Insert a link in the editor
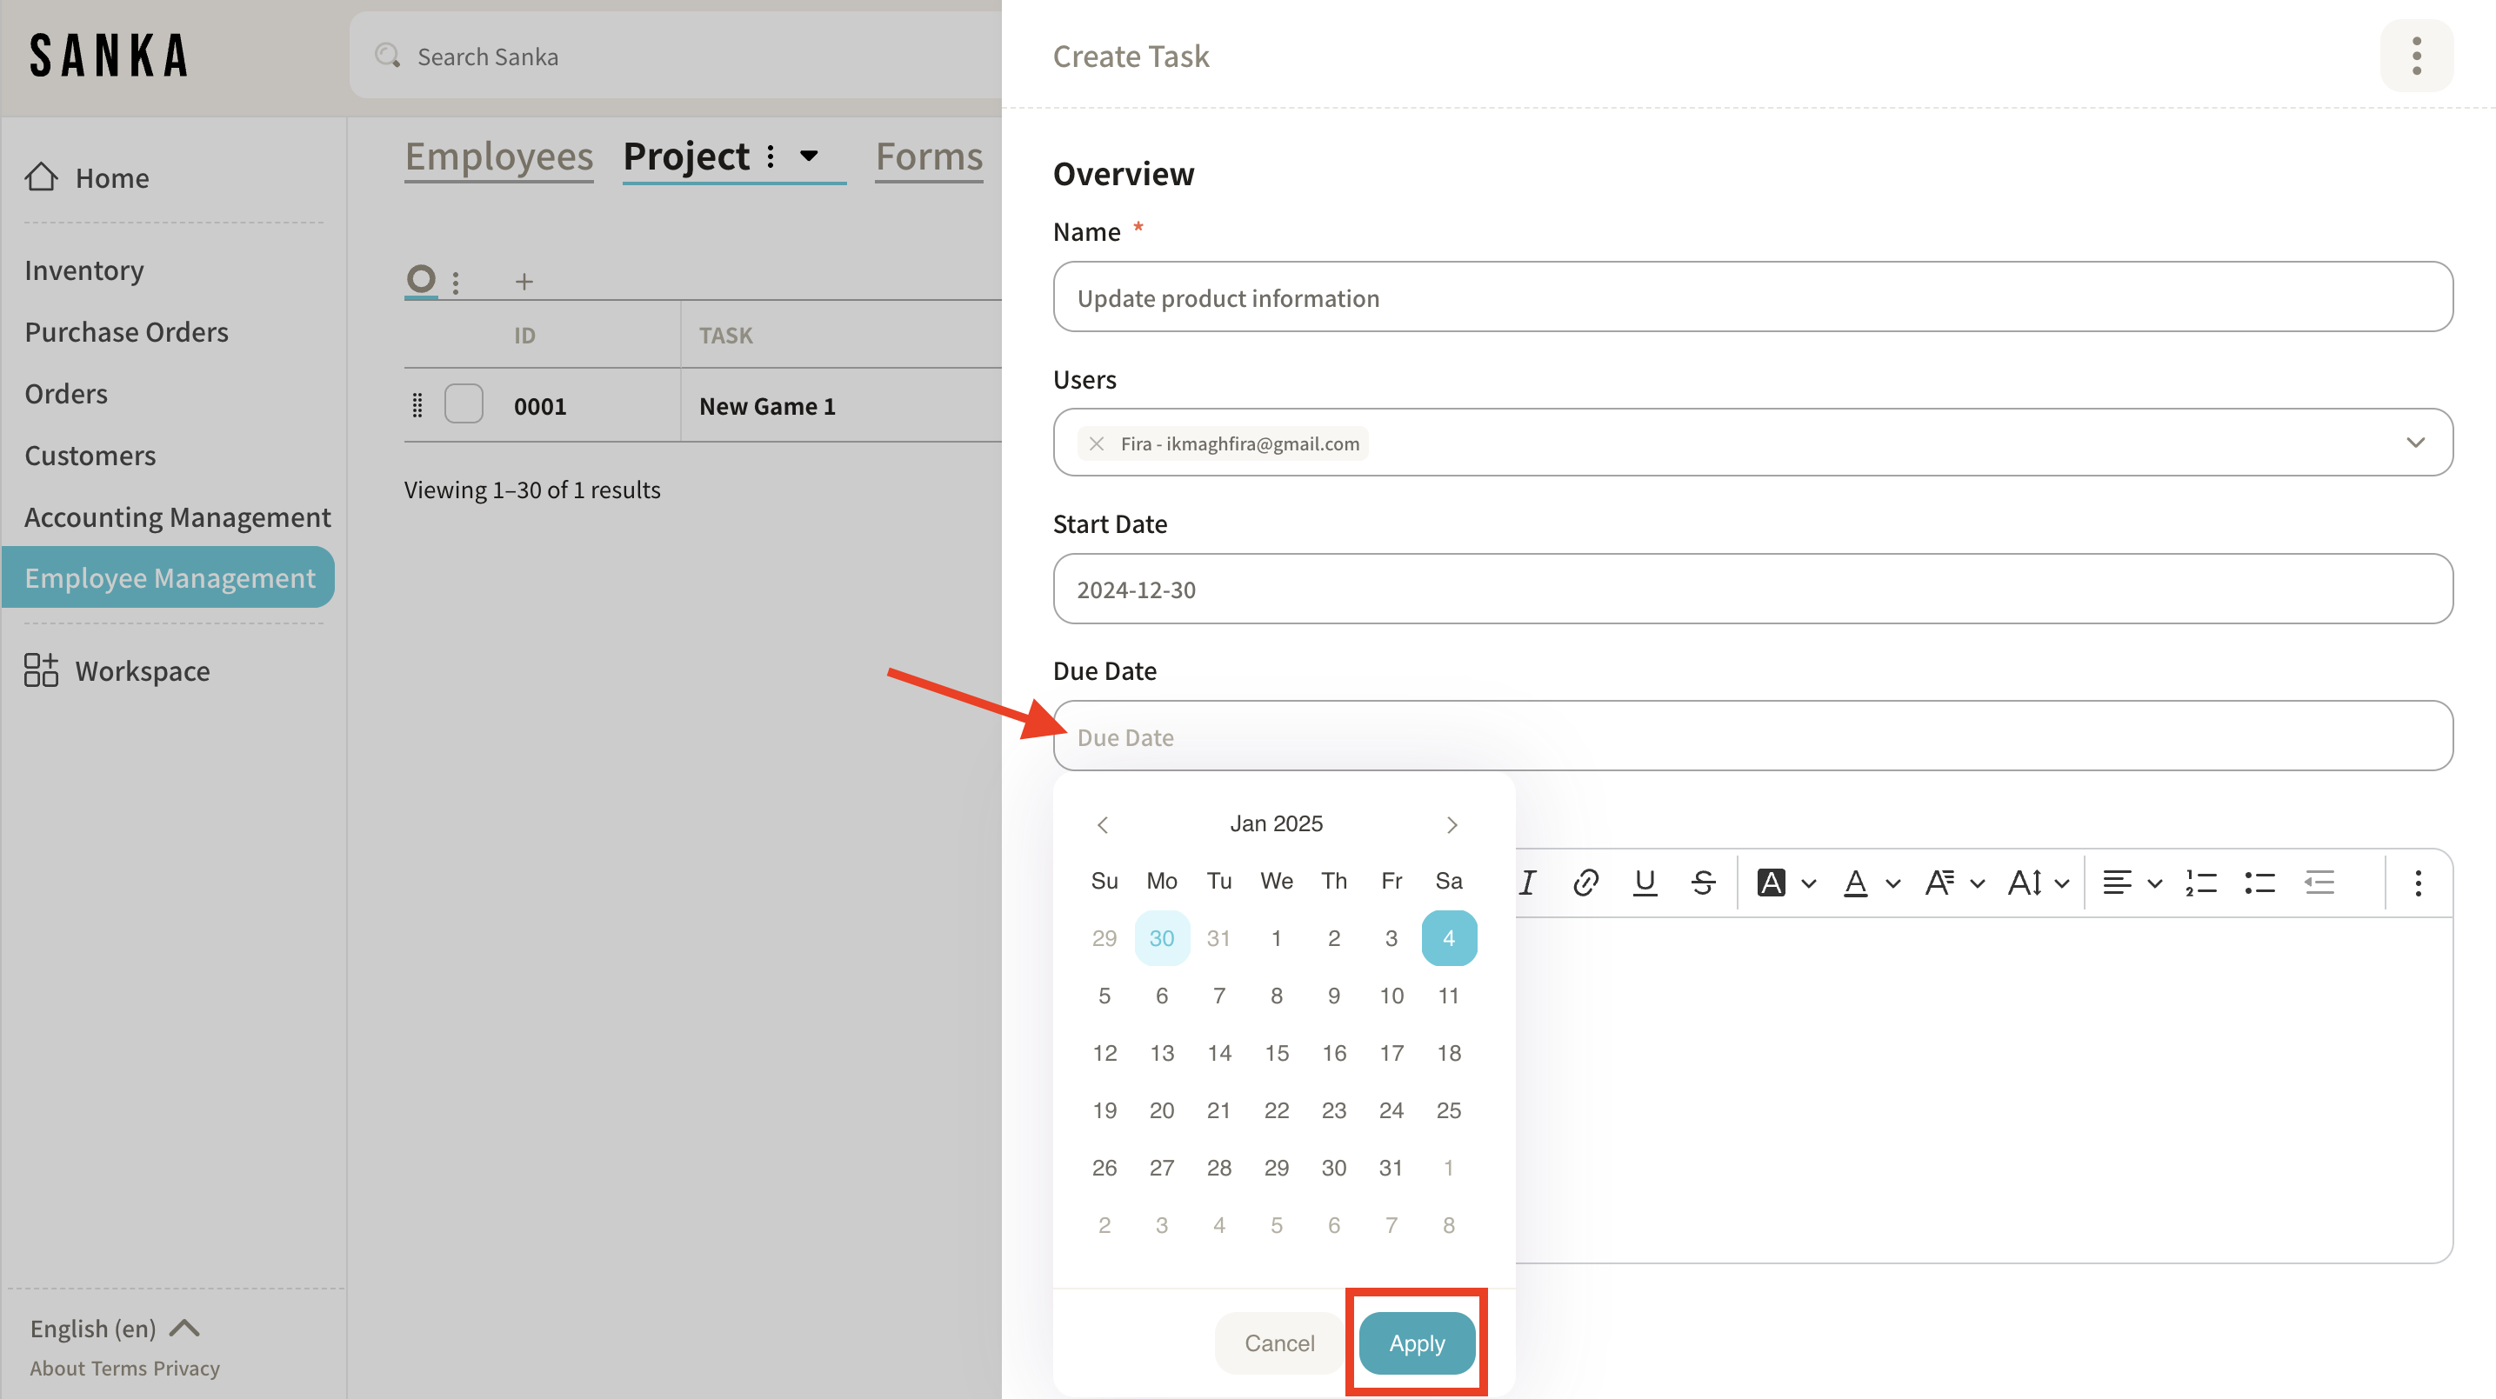The width and height of the screenshot is (2496, 1399). pyautogui.click(x=1585, y=883)
